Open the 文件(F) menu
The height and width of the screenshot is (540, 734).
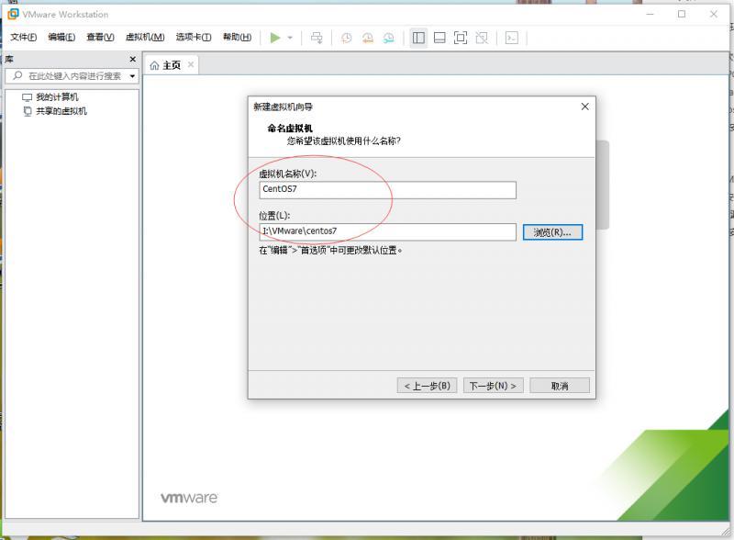(24, 37)
